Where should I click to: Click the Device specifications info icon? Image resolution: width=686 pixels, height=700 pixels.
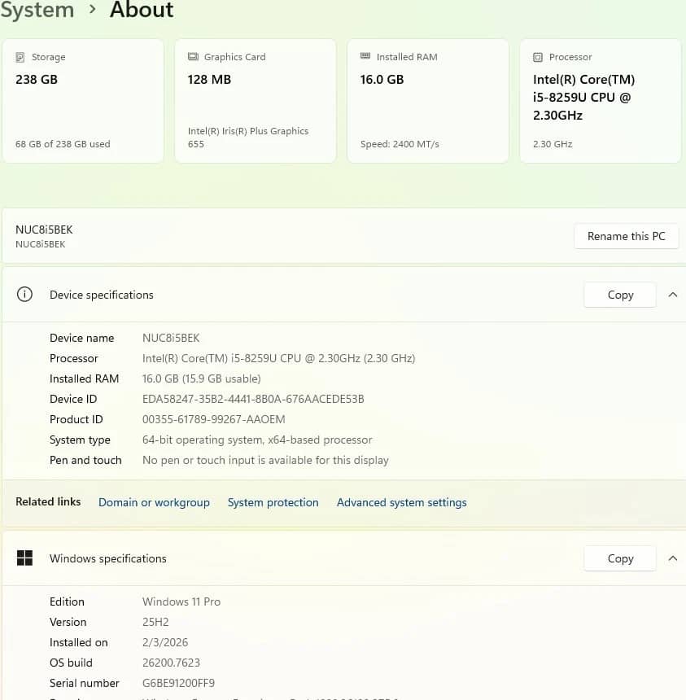(x=24, y=295)
